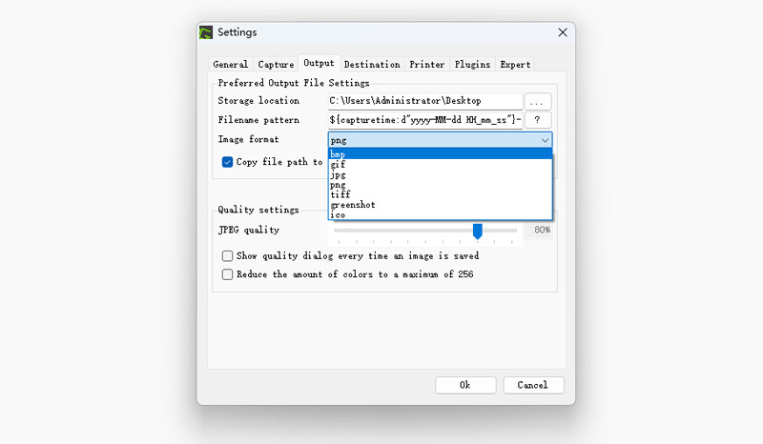Image resolution: width=763 pixels, height=444 pixels.
Task: Collapse the Image format dropdown arrow
Action: [545, 140]
